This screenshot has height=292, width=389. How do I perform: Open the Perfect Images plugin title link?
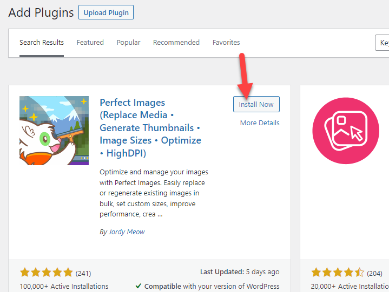click(x=150, y=128)
